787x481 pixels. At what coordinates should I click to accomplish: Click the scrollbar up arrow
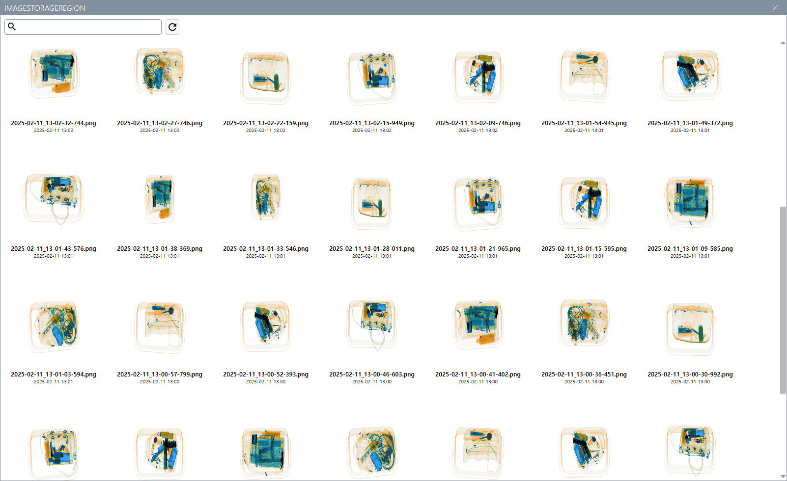tap(783, 43)
